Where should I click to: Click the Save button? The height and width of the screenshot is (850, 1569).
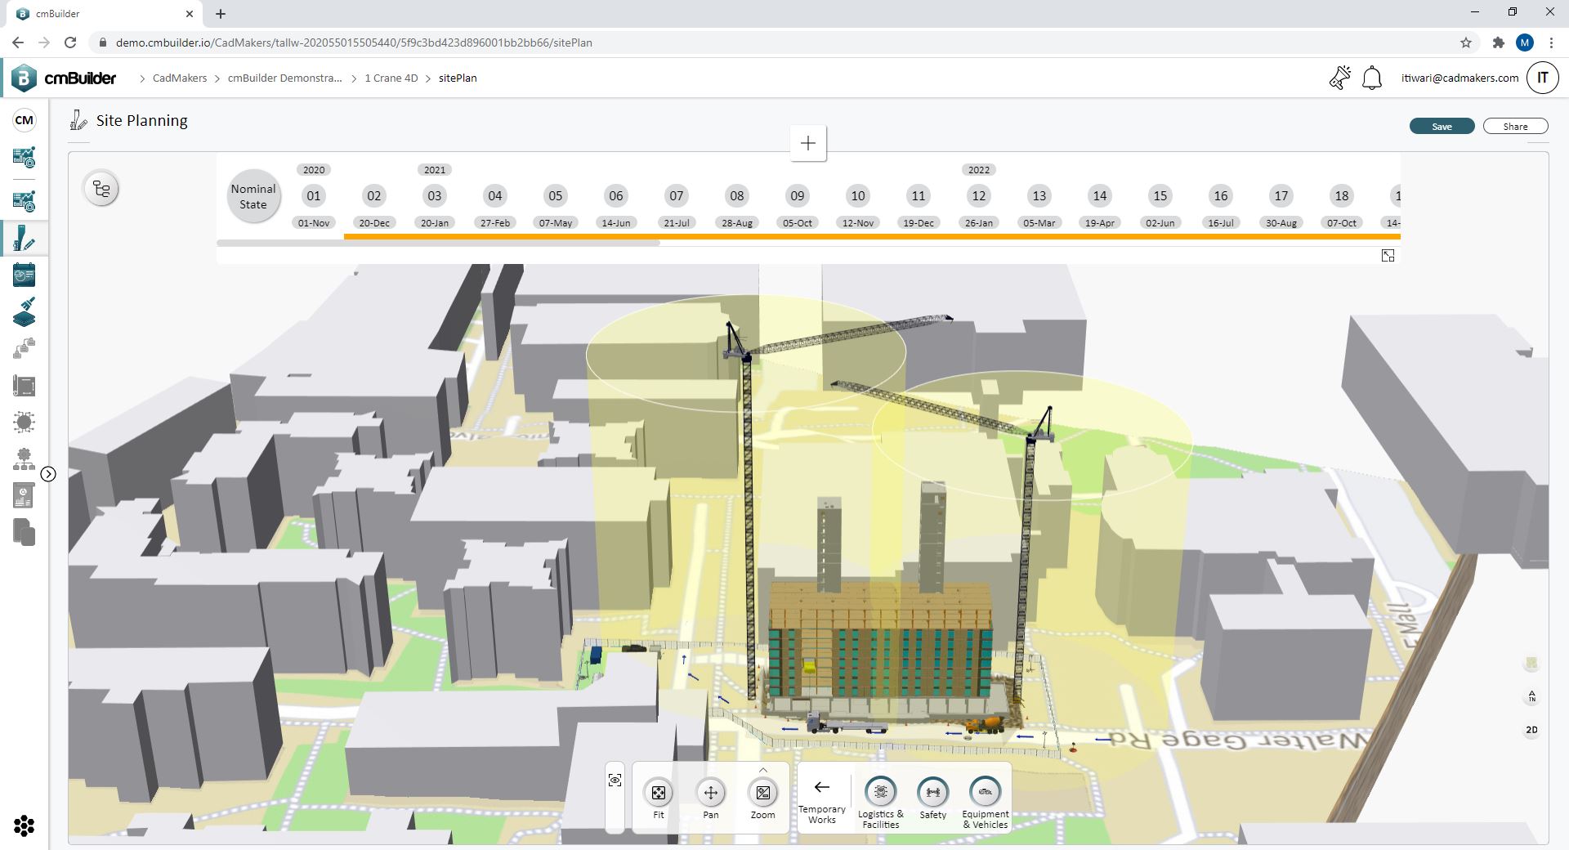[x=1442, y=126]
